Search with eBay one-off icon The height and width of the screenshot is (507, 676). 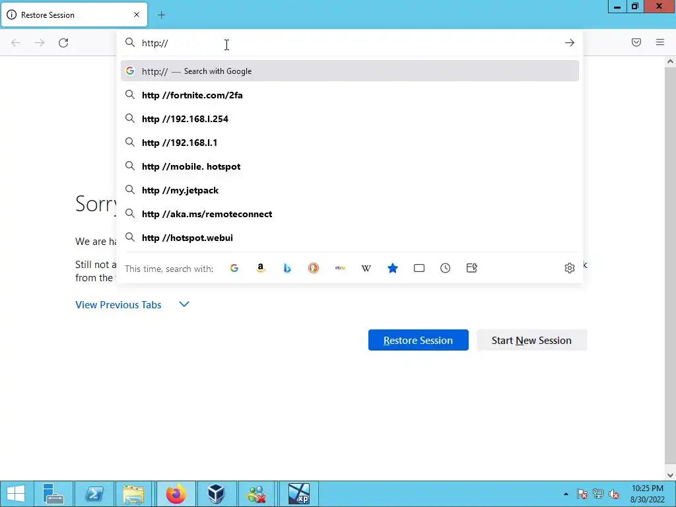click(340, 268)
